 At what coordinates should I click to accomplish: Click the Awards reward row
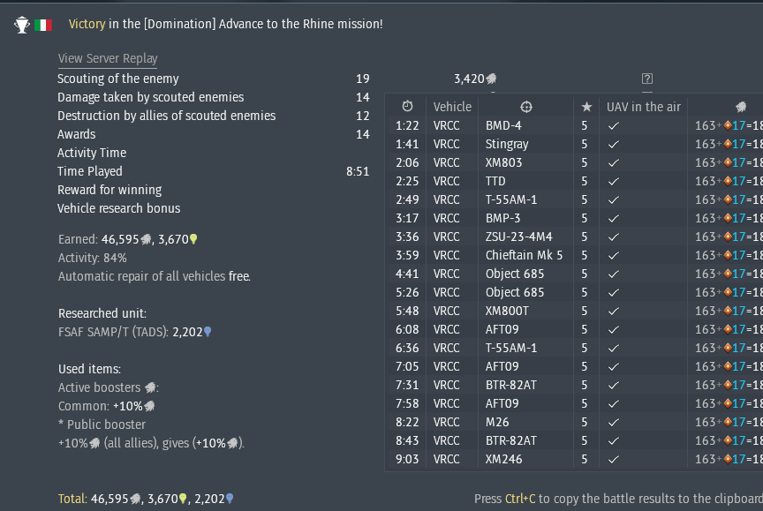[x=214, y=134]
